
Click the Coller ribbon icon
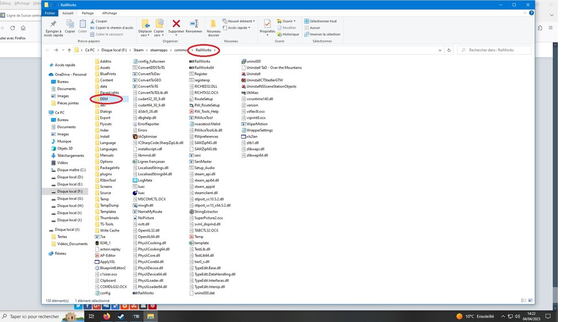tap(83, 24)
